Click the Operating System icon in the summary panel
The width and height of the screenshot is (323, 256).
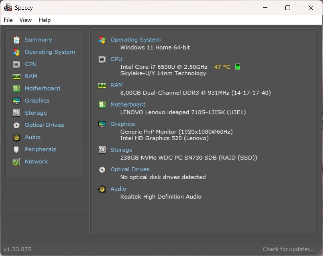pyautogui.click(x=102, y=39)
